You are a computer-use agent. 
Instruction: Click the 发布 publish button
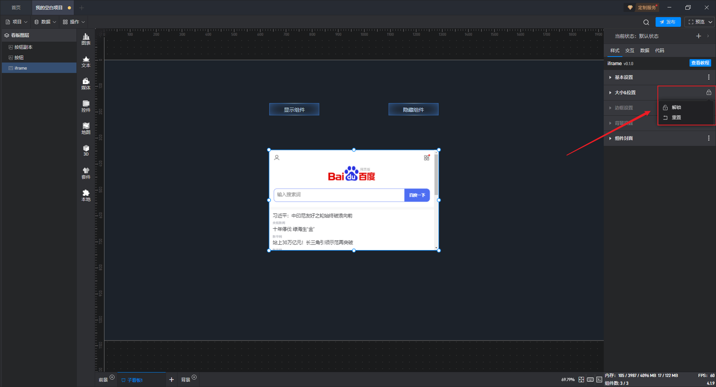[x=668, y=22]
